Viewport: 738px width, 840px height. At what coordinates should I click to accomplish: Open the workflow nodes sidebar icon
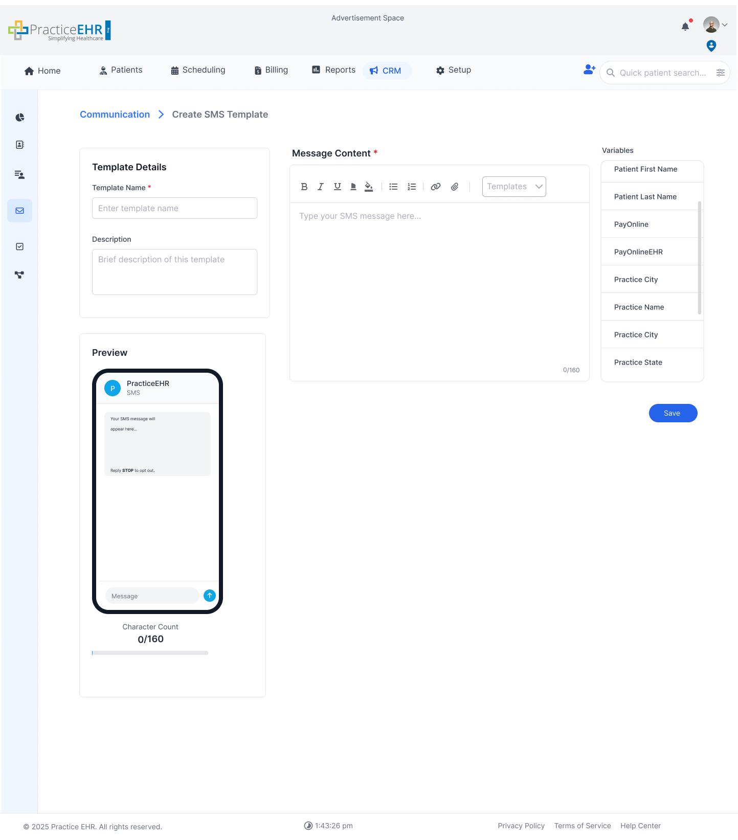pyautogui.click(x=19, y=275)
